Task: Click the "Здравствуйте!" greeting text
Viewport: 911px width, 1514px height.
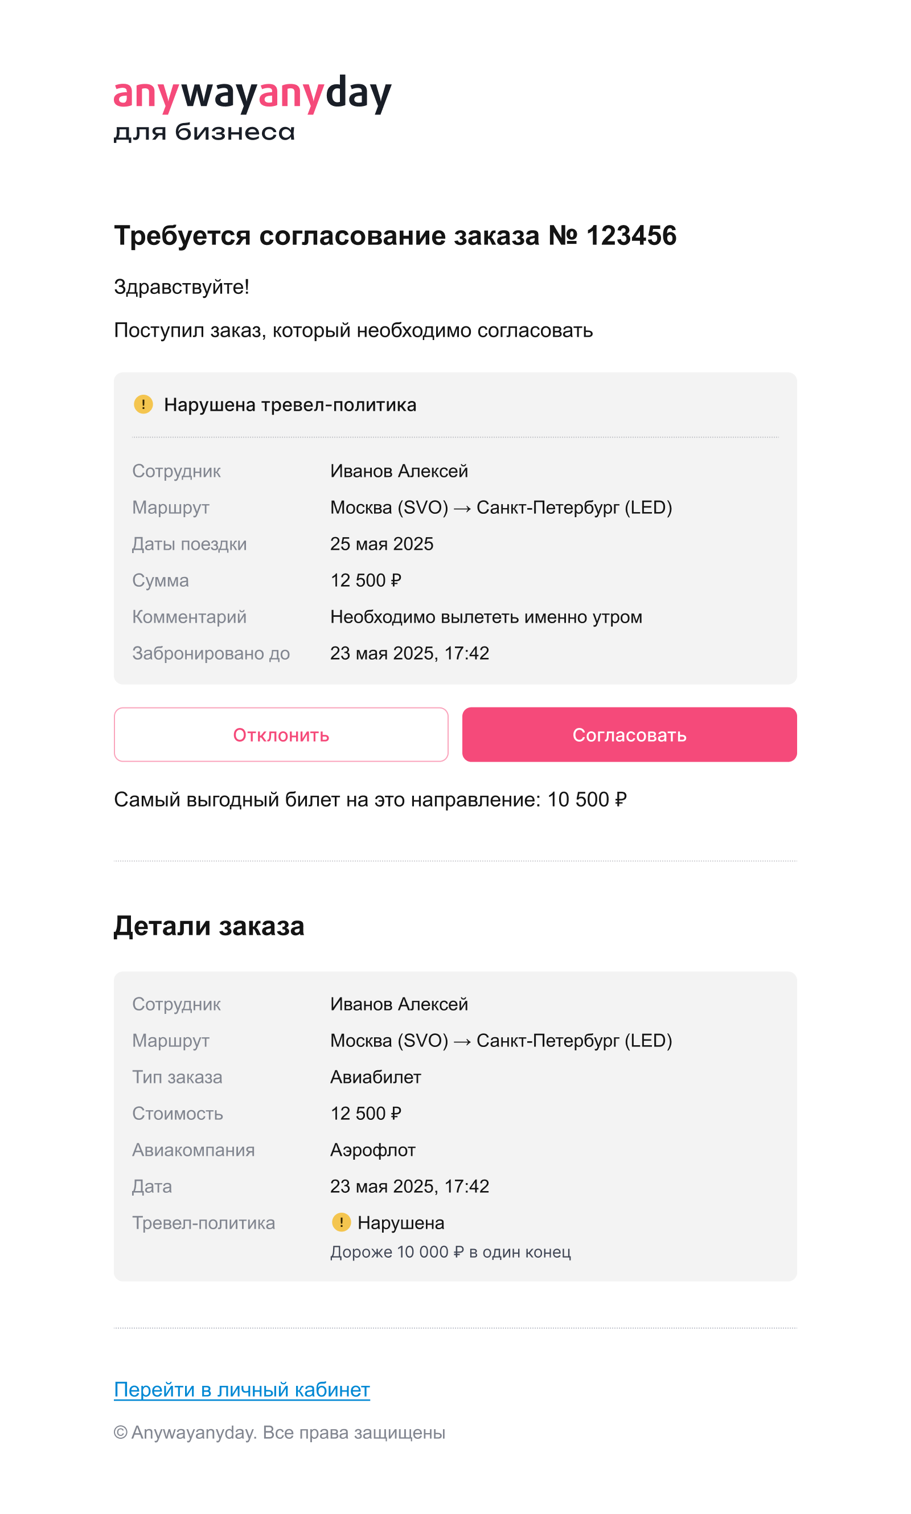Action: coord(182,287)
